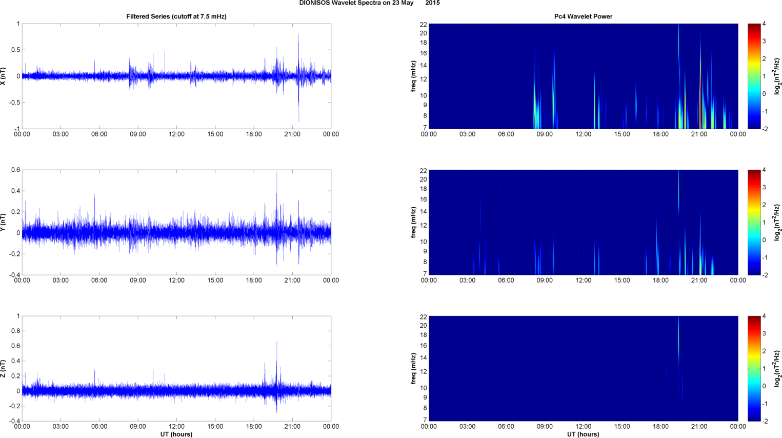Image resolution: width=782 pixels, height=438 pixels.
Task: Click 'freq (mHz)' label of the middle spectrogram
Action: [x=413, y=222]
